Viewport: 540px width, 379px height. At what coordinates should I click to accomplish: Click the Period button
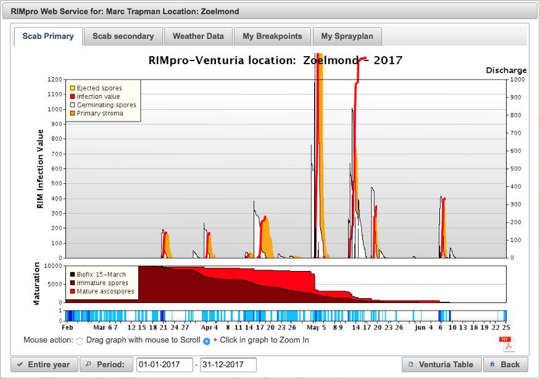[x=106, y=365]
